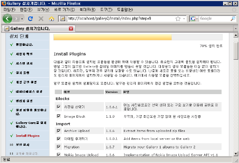This screenshot has height=163, width=239.
Task: Go to the Home page icon
Action: tap(52, 19)
